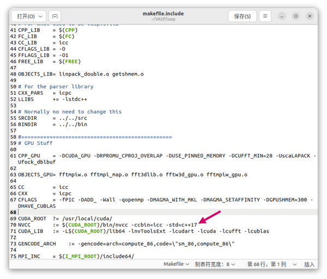Open the 打开(O) file button
This screenshot has height=279, width=327.
point(28,16)
